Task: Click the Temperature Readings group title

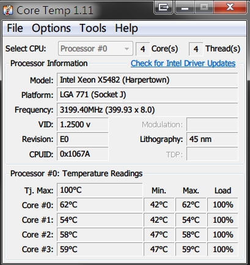Action: 76,174
